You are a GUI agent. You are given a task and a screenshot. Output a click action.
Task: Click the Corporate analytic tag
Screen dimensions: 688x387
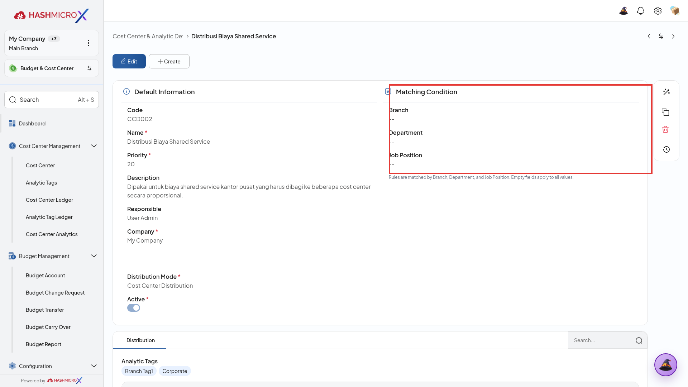[x=175, y=371]
